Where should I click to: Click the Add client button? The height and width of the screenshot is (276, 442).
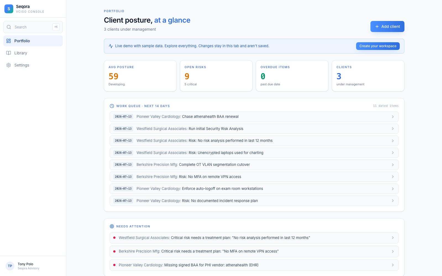pyautogui.click(x=387, y=26)
